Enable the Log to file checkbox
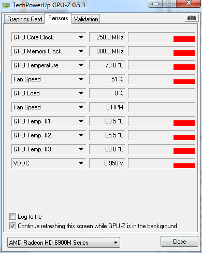This screenshot has width=202, height=253. click(x=12, y=217)
